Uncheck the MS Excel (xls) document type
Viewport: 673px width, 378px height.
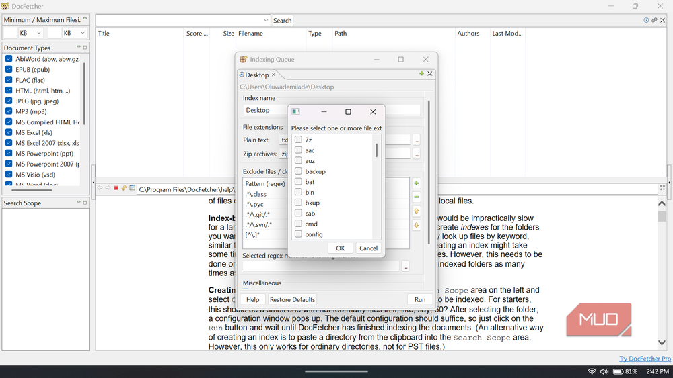pos(9,132)
